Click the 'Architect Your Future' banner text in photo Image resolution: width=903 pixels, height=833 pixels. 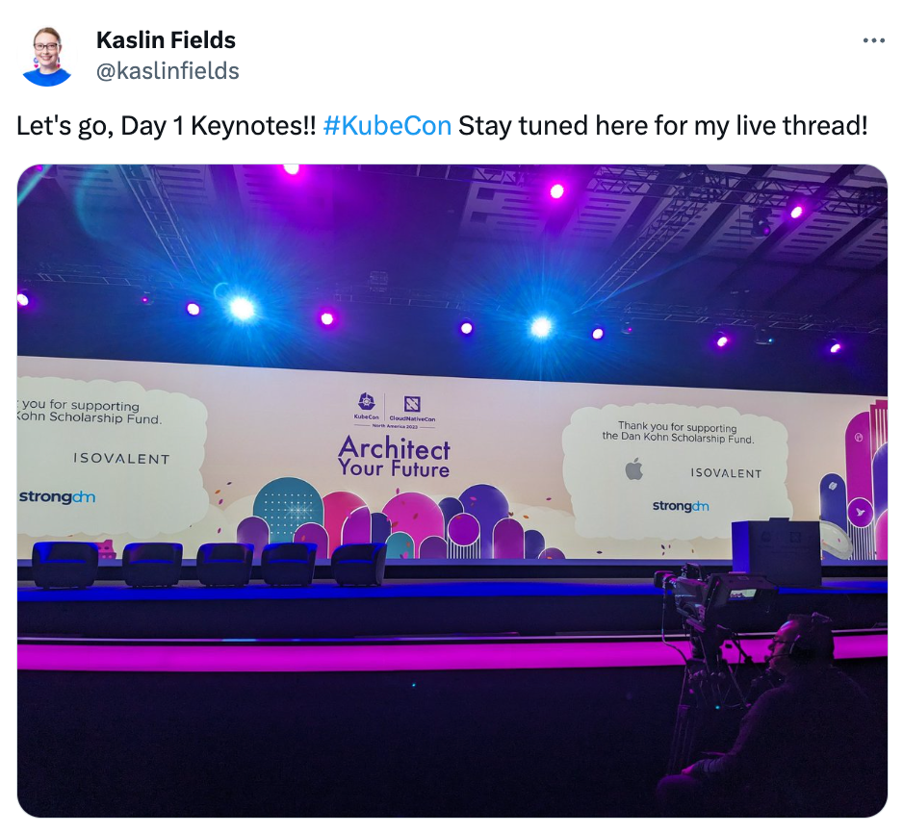click(x=395, y=457)
